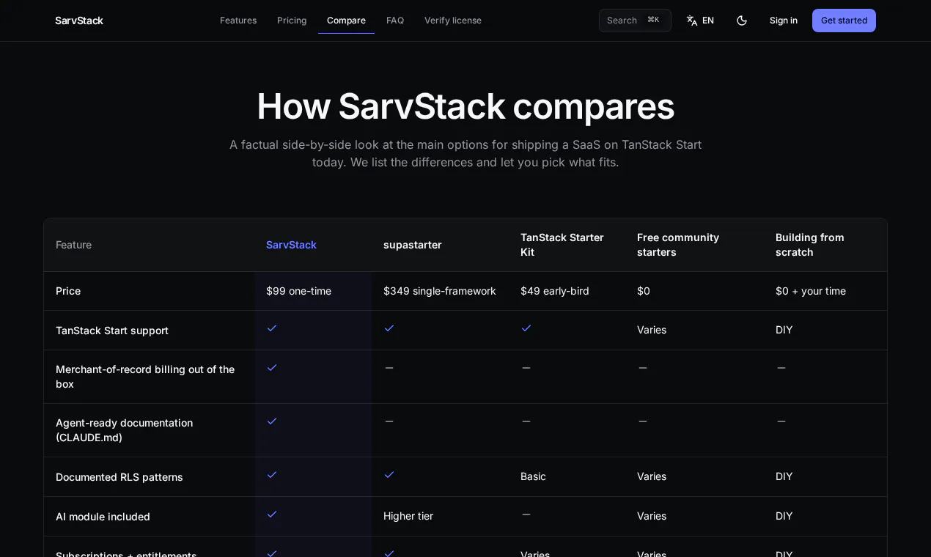Click supastarter checkmark in Documented RLS patterns row
931x557 pixels.
coord(389,475)
